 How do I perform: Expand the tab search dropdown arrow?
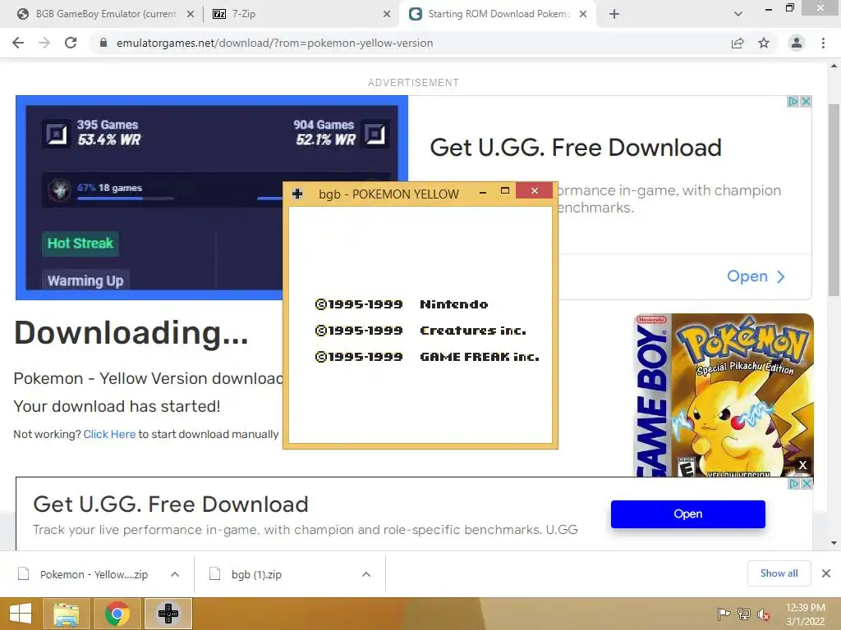pyautogui.click(x=738, y=14)
